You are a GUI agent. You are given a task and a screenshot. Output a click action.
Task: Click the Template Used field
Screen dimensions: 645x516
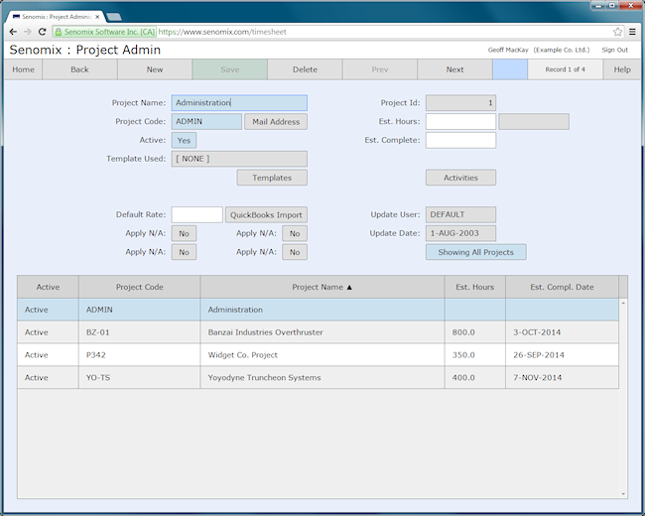pyautogui.click(x=239, y=159)
